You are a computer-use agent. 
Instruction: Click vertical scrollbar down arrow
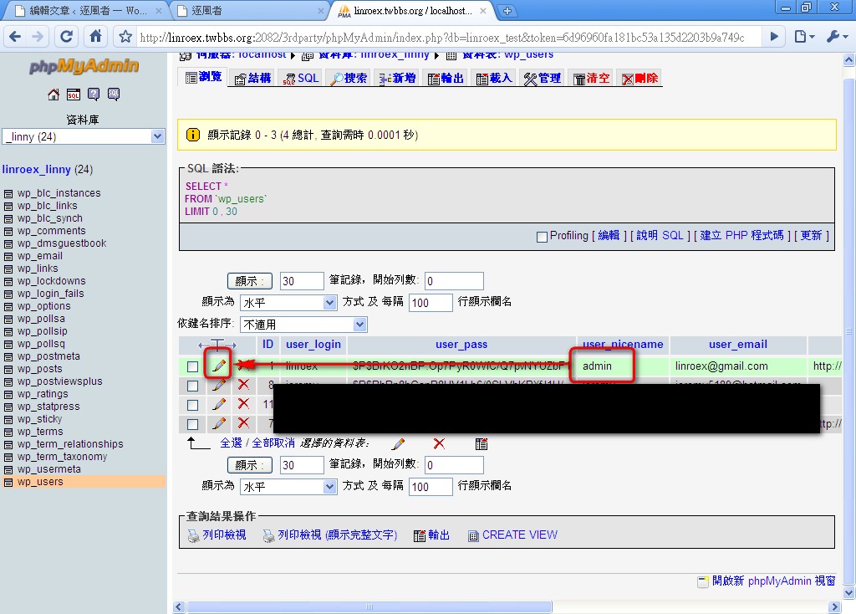point(849,592)
